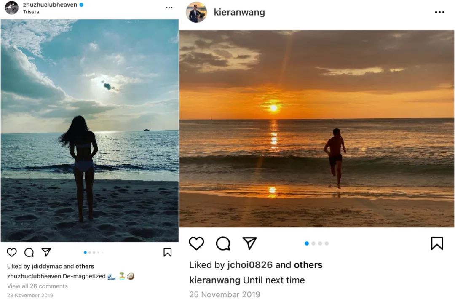This screenshot has width=455, height=299.
Task: Open Trisara location page
Action: pyautogui.click(x=31, y=12)
